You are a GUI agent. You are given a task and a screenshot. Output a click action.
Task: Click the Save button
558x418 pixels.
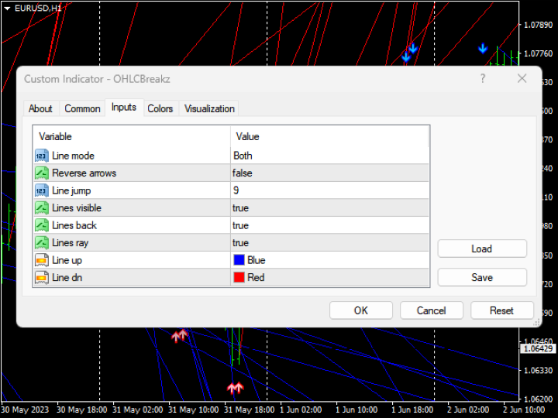[482, 277]
